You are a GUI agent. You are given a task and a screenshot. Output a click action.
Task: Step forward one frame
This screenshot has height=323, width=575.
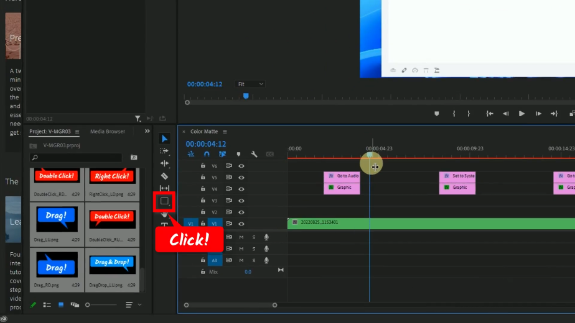538,114
